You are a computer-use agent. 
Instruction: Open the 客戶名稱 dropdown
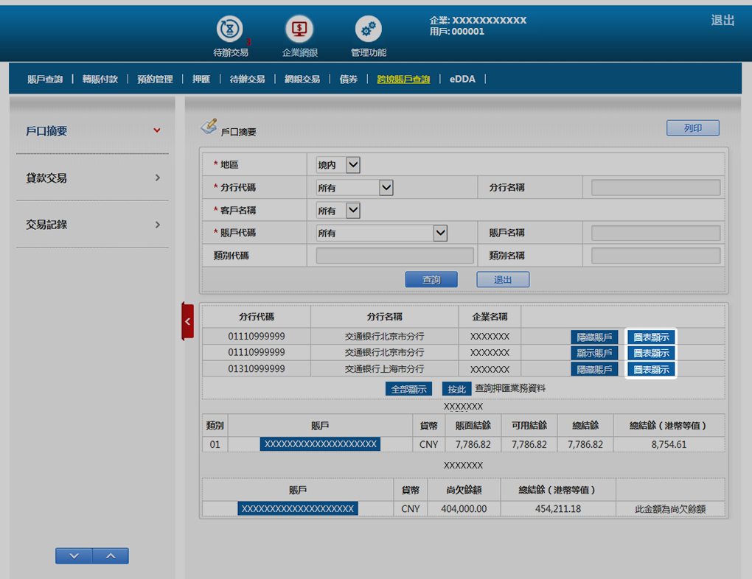pyautogui.click(x=338, y=211)
